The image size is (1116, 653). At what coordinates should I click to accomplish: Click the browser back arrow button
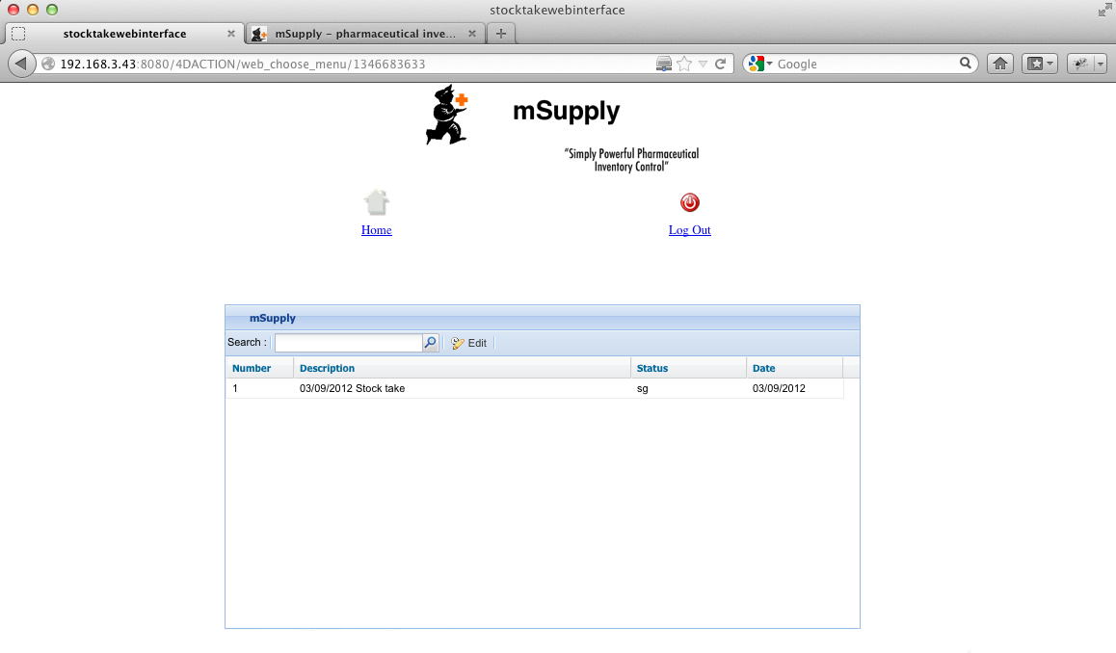[21, 64]
